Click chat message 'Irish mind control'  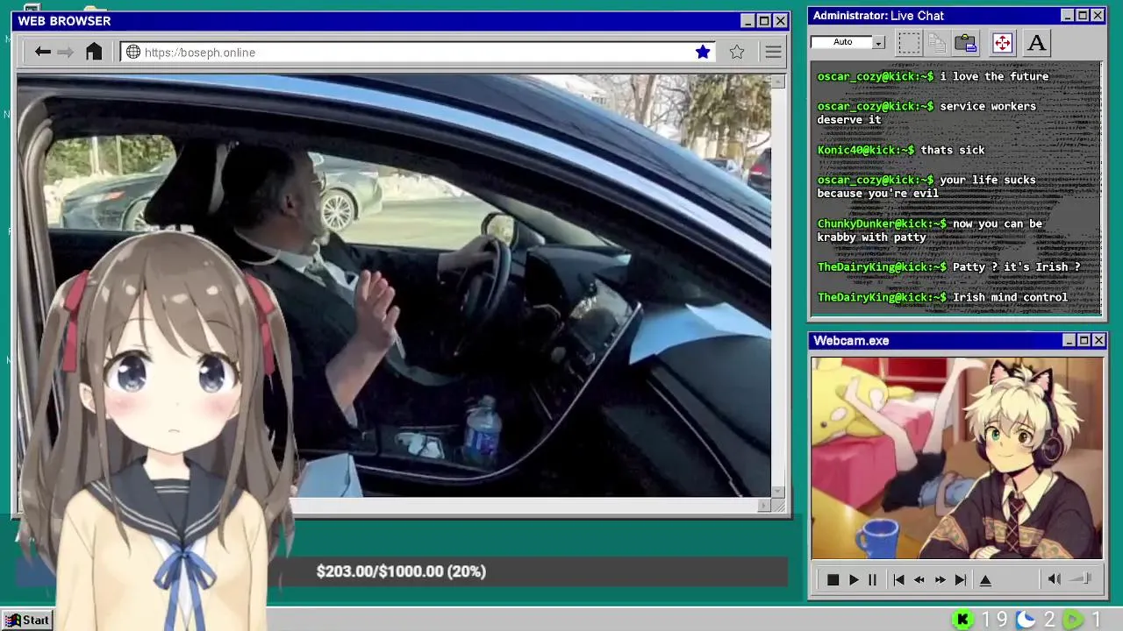[1010, 297]
